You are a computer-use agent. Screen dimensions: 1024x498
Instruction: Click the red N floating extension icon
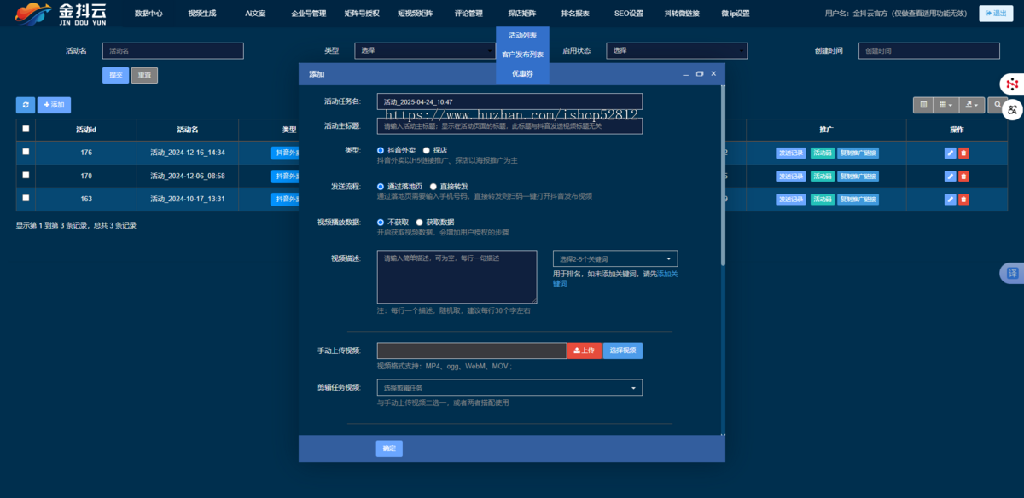[1012, 84]
